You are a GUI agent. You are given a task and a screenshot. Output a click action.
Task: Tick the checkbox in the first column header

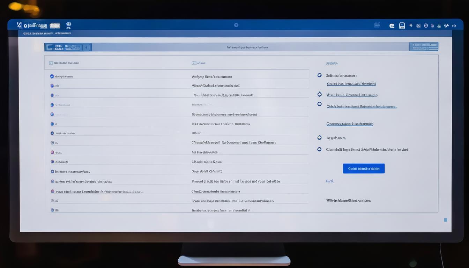(x=51, y=63)
